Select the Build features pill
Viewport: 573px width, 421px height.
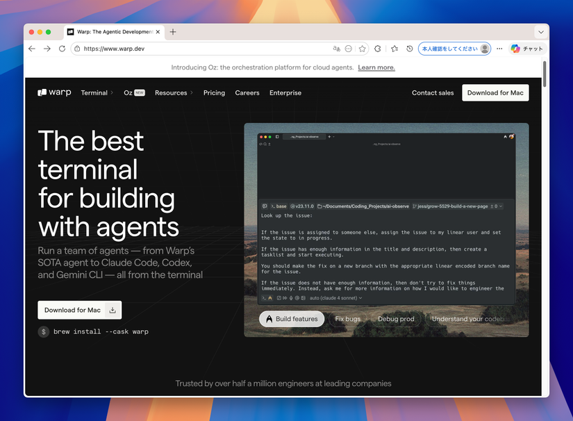click(x=292, y=319)
